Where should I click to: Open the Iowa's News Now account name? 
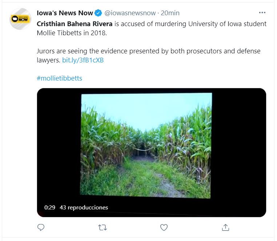click(65, 13)
